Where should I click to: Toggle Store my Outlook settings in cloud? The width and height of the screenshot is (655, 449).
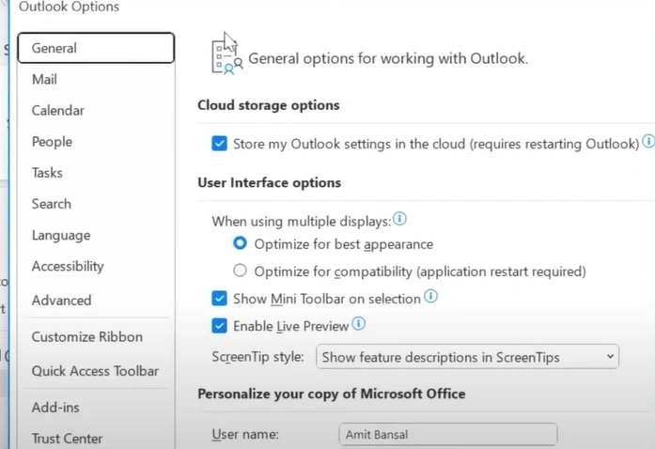(219, 144)
